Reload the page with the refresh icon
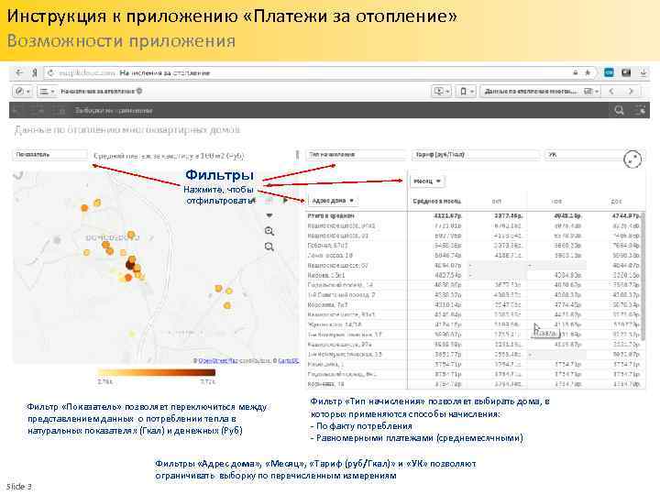This screenshot has height=495, width=660. tap(50, 72)
